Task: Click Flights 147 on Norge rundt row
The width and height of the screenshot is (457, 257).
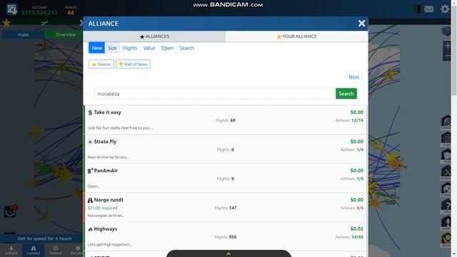Action: pyautogui.click(x=226, y=208)
